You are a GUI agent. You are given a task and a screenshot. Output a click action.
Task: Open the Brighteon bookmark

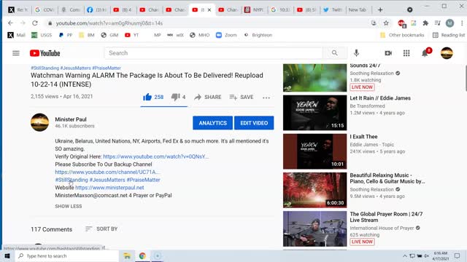[x=258, y=35]
